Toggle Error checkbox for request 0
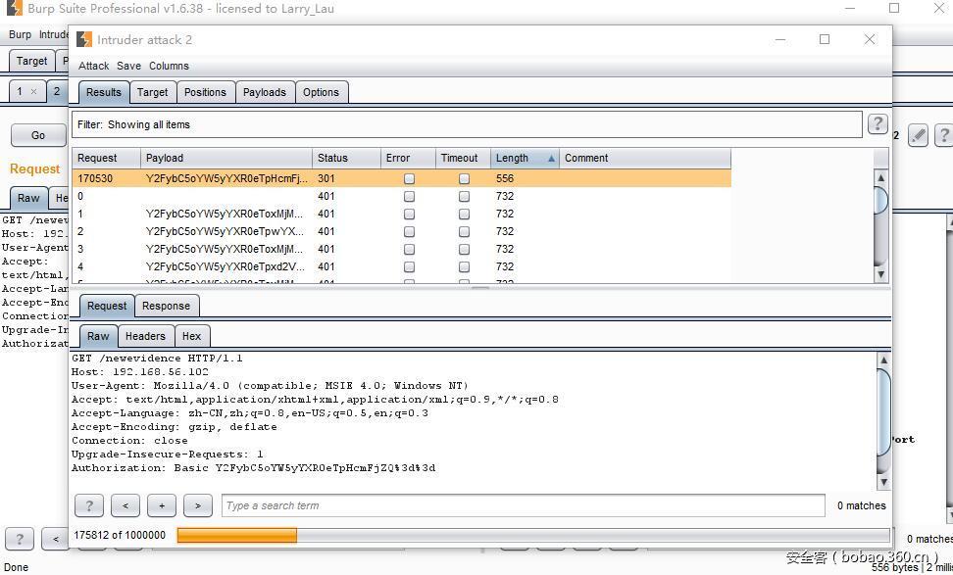The image size is (953, 575). tap(409, 196)
